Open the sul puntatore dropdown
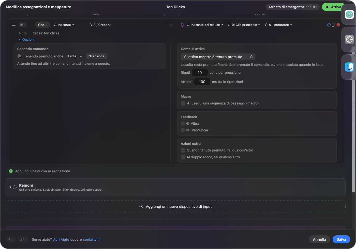Screen dimensions: 356x249 [278, 25]
